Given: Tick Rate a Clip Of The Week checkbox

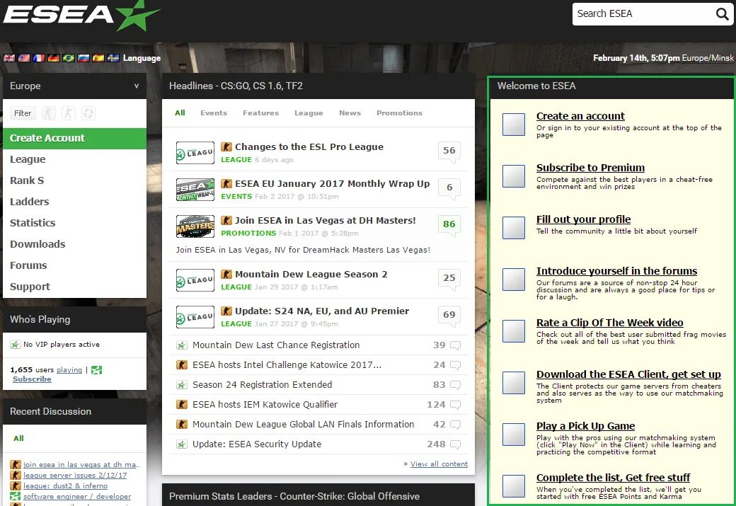Looking at the screenshot, I should (514, 331).
